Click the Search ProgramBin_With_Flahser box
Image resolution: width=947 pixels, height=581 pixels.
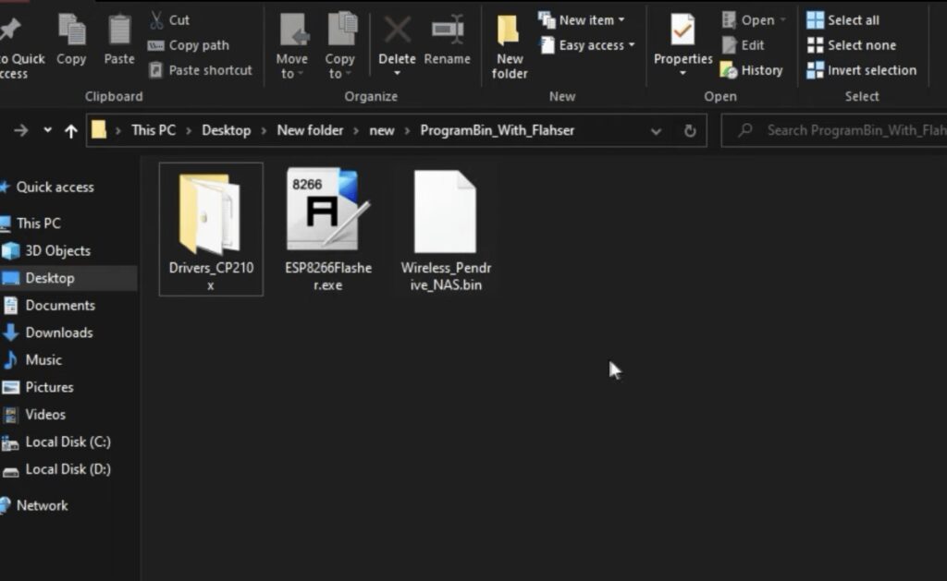(x=834, y=130)
